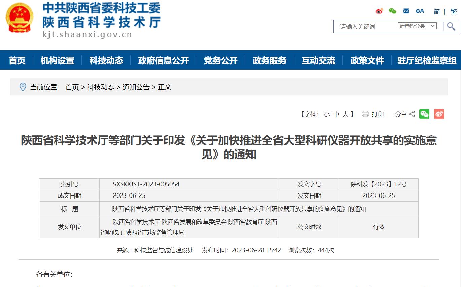Image resolution: width=461 pixels, height=287 pixels.
Task: Share article via red Weibo icon
Action: (439, 114)
